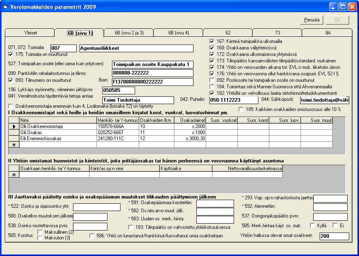Toggle 176 hankkiva osapuoli checkbox
Image resolution: width=359 pixels, height=256 pixels.
coord(212,74)
